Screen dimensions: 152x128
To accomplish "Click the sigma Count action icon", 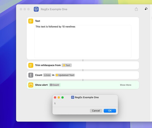I will [31, 75].
